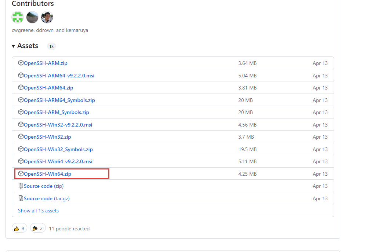Click Apr 13 date in OpenSSH-ARM.zip row
This screenshot has height=252, width=370.
click(x=320, y=63)
